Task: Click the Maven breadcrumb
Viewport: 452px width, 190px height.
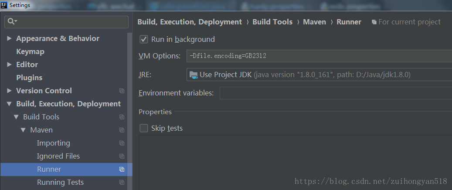Action: click(x=315, y=22)
